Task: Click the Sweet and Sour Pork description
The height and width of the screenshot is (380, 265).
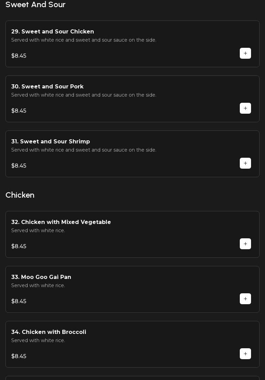Action: pyautogui.click(x=84, y=95)
